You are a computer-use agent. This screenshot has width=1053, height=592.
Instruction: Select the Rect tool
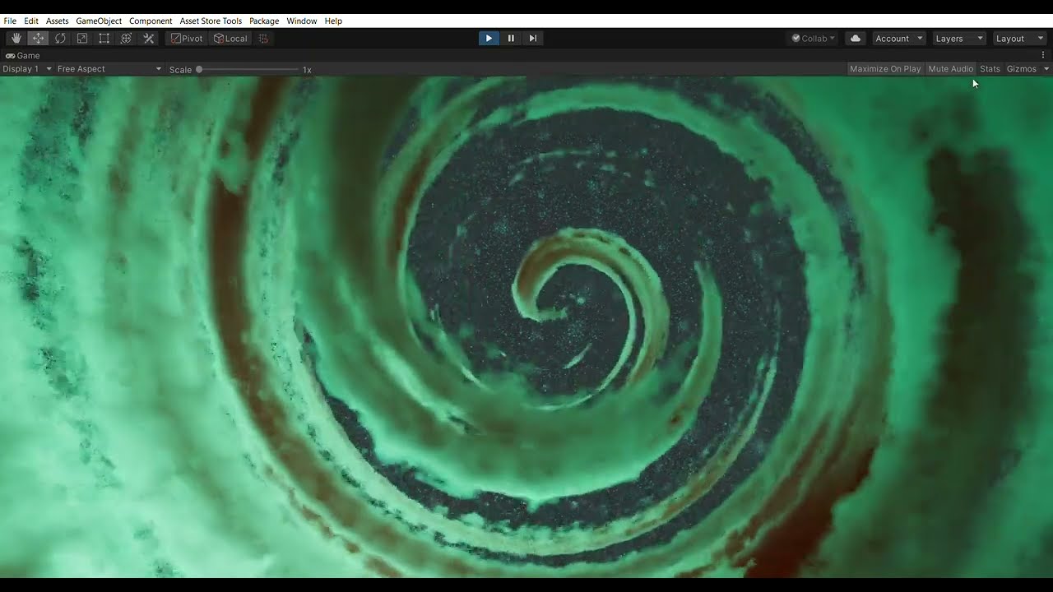coord(104,39)
